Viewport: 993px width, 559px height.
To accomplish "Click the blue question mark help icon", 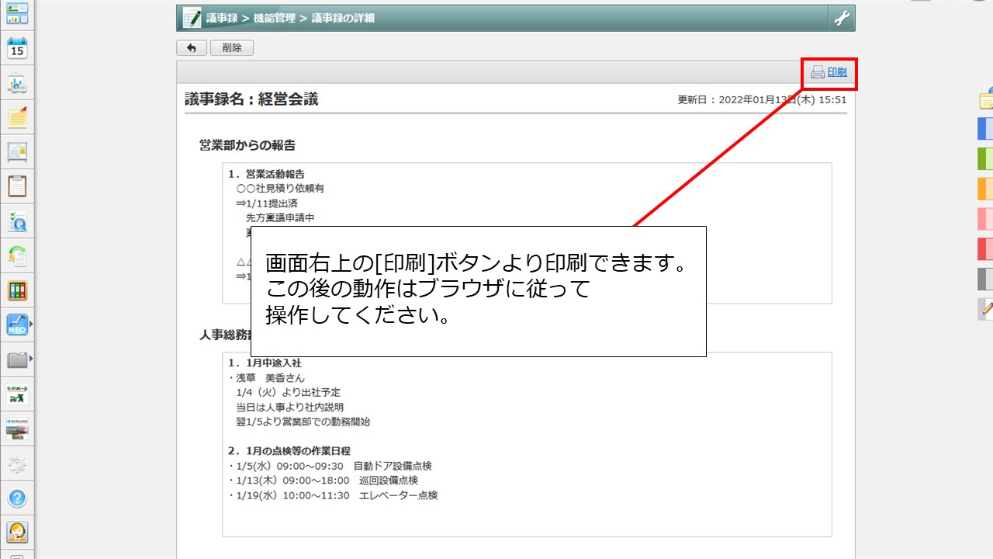I will pos(17,498).
